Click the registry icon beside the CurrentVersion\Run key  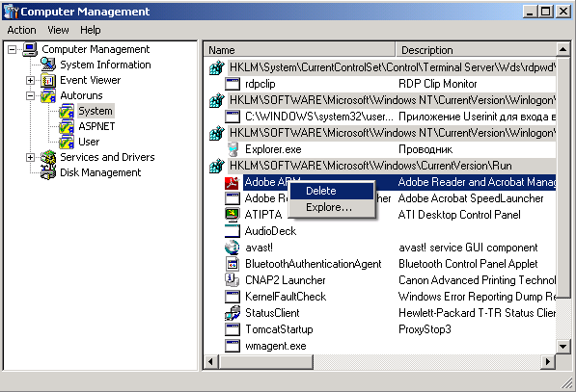pyautogui.click(x=217, y=166)
